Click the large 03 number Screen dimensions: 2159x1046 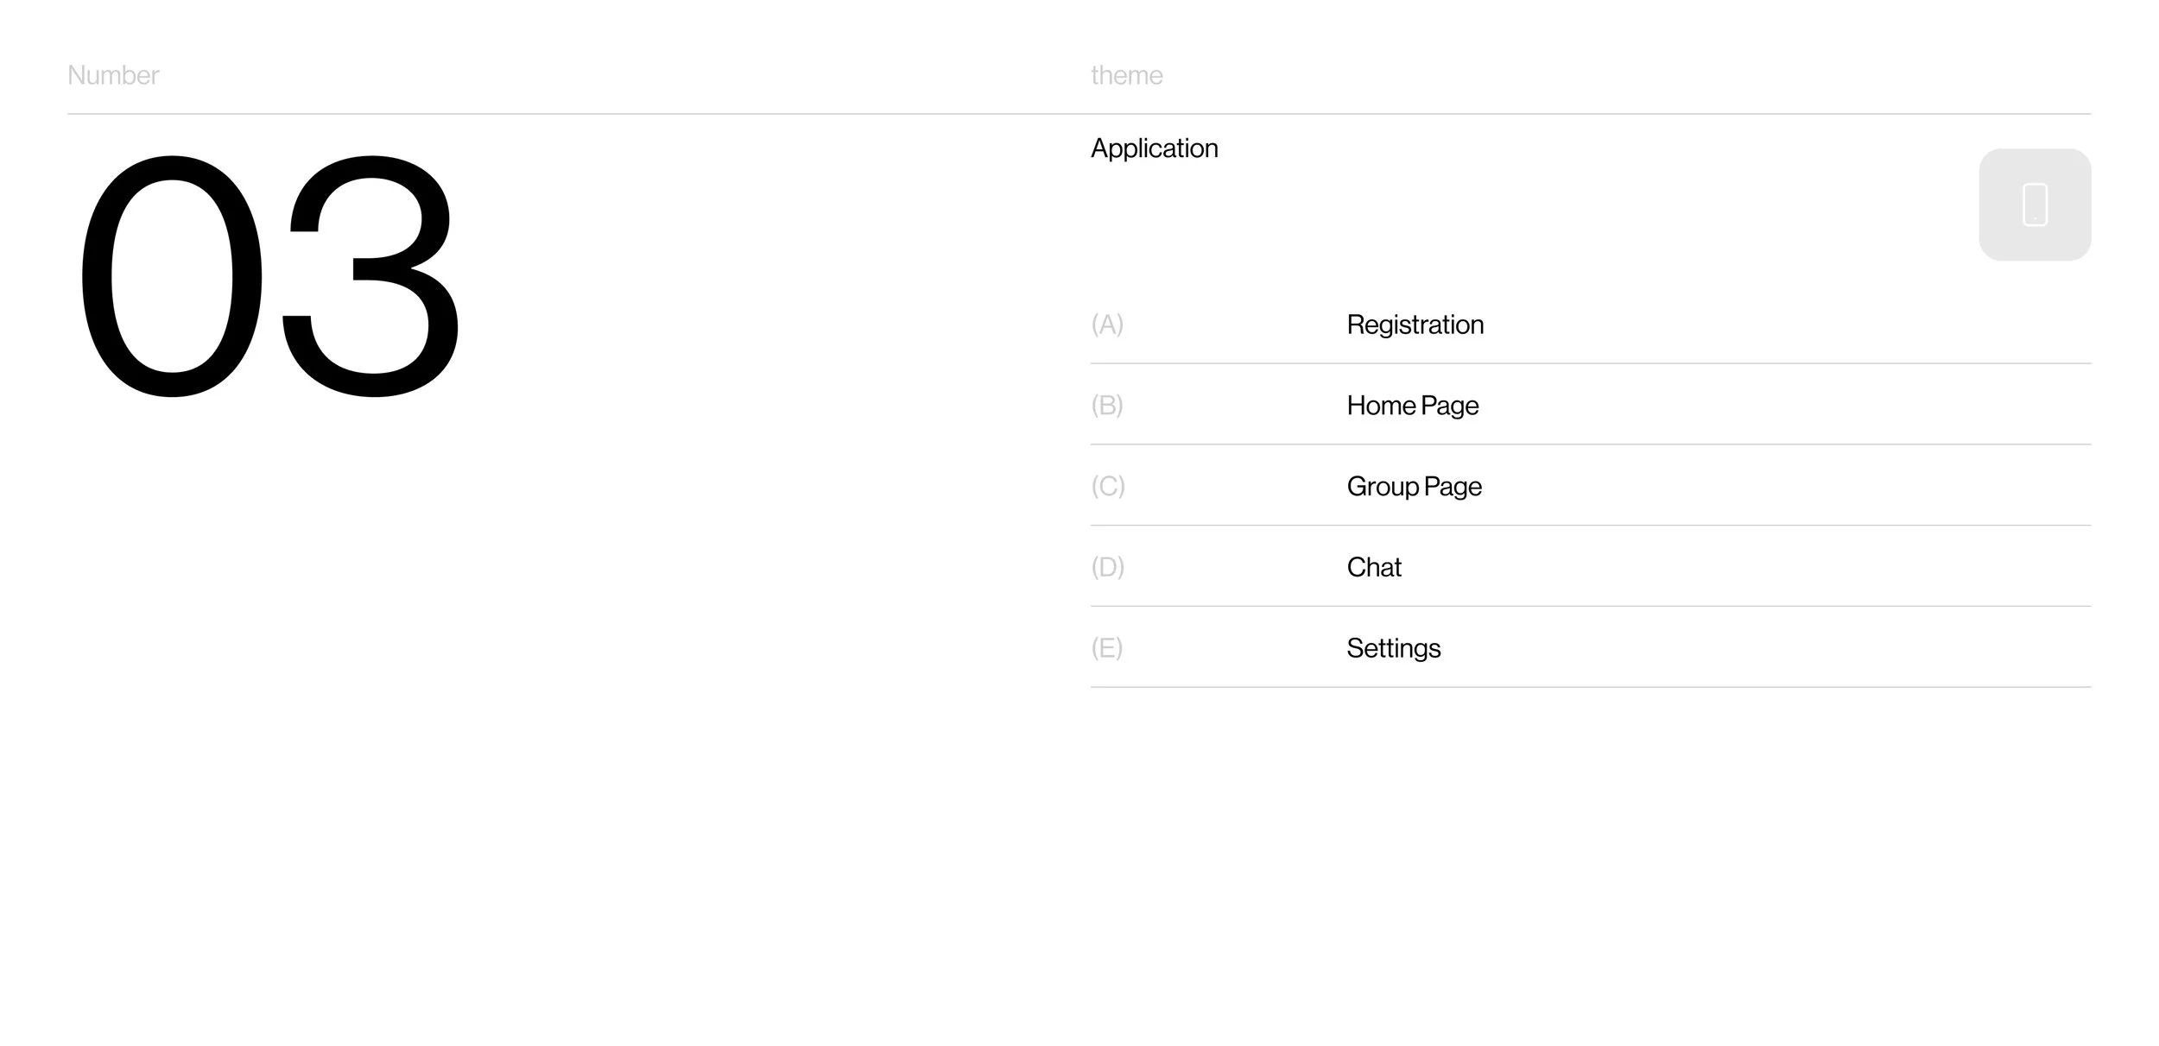point(269,276)
